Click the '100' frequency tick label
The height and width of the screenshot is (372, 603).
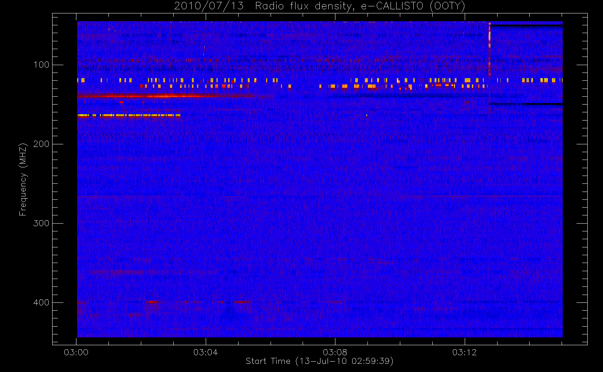coord(41,65)
